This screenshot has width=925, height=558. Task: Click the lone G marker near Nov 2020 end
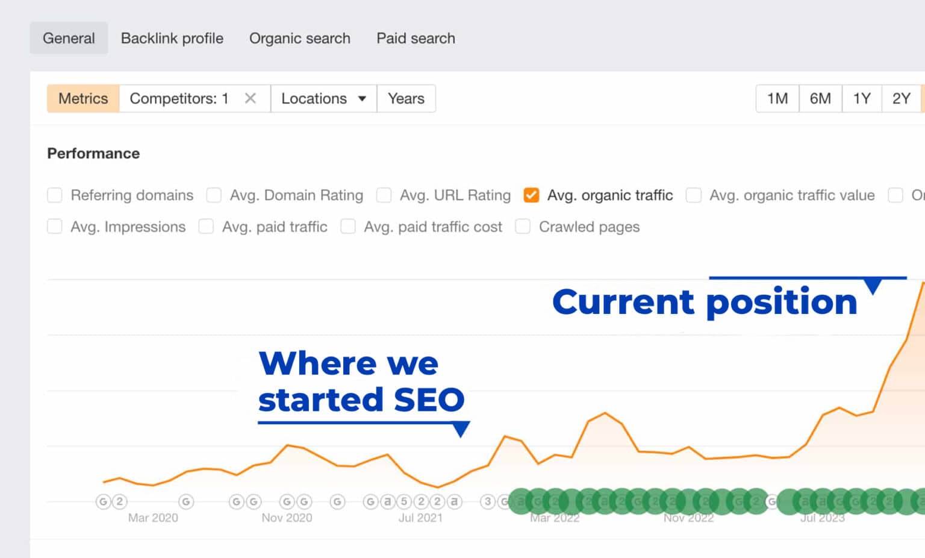tap(337, 501)
